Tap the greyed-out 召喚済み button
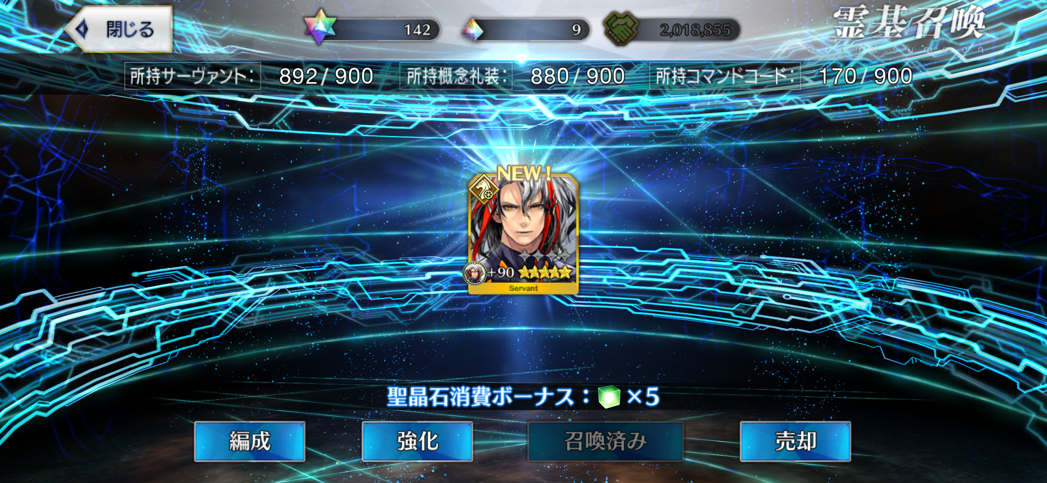1047x483 pixels. pos(605,441)
